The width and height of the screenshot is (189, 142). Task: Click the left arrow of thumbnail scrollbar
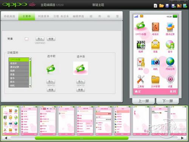click(6, 138)
